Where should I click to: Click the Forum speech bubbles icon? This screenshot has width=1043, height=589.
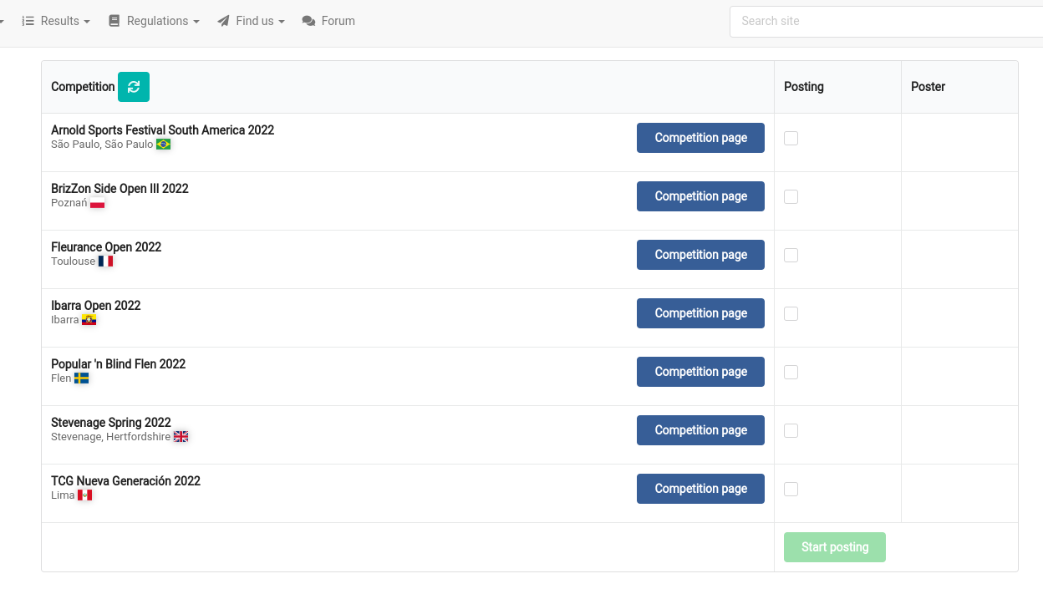tap(308, 21)
